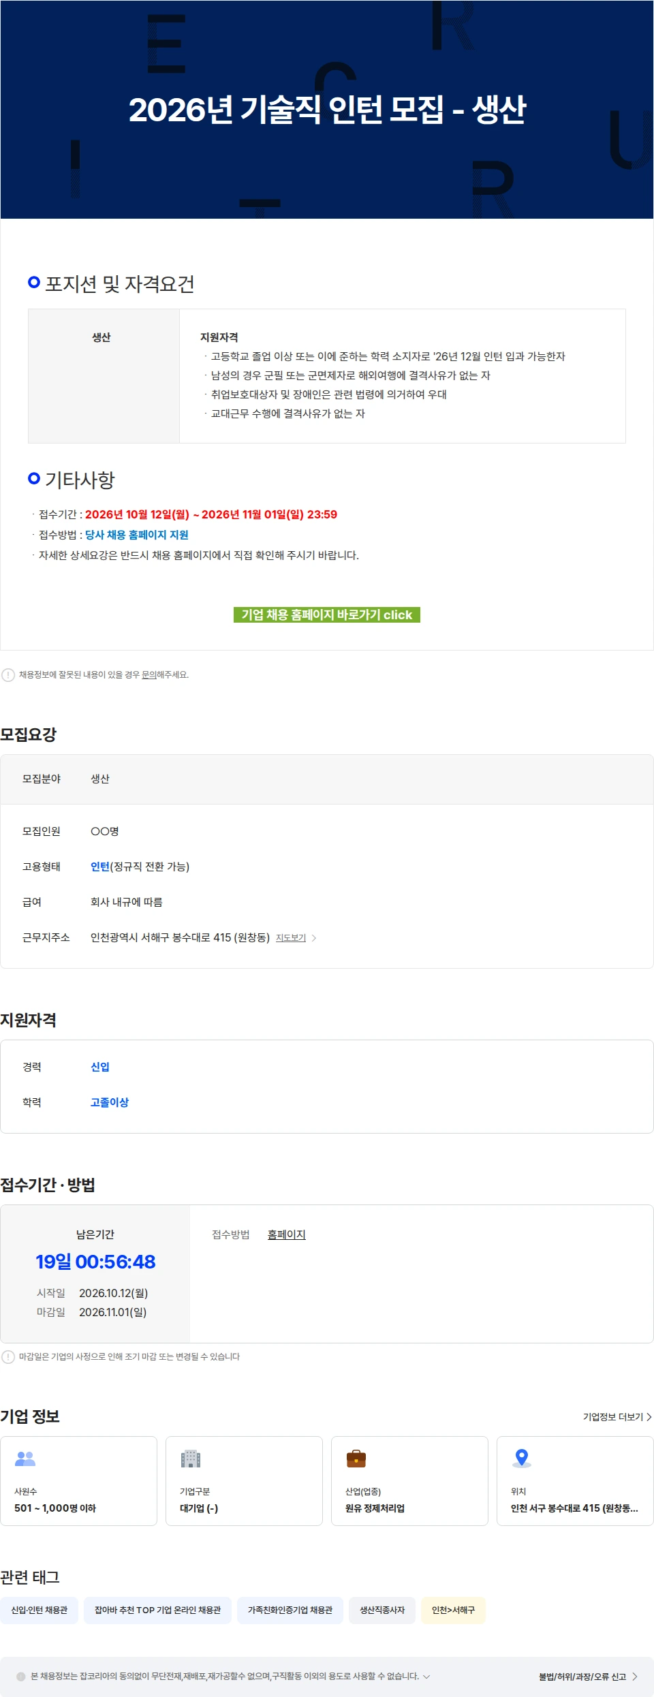Click the employees people icon in 사원수 card
This screenshot has width=654, height=1697.
25,1459
